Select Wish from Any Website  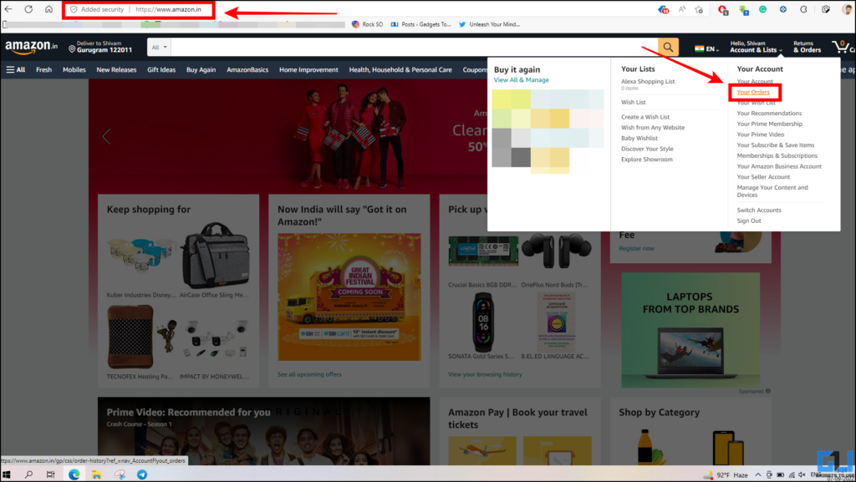pyautogui.click(x=653, y=128)
